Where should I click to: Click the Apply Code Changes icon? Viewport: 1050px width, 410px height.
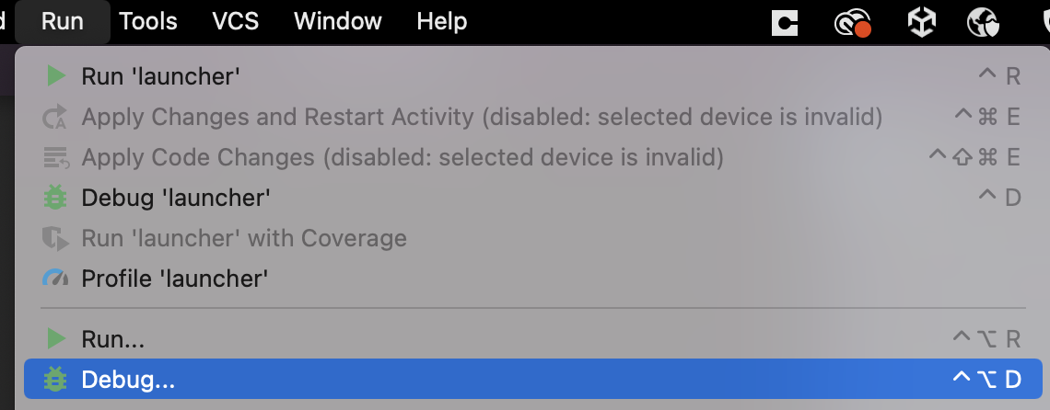click(x=56, y=158)
